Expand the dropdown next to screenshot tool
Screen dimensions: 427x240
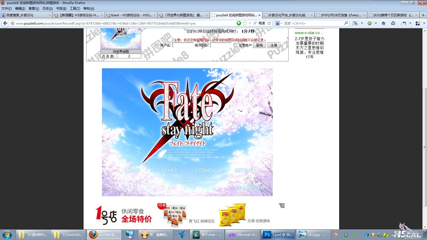tap(362, 23)
